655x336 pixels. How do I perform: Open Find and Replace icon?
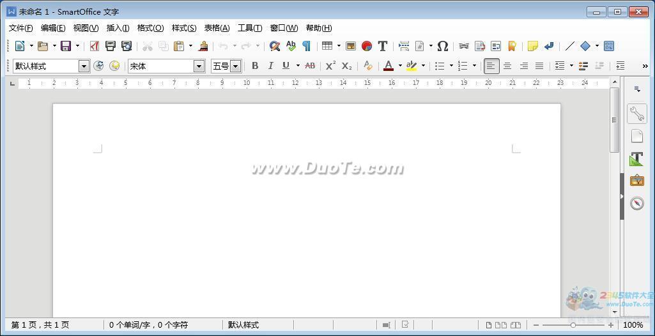274,46
